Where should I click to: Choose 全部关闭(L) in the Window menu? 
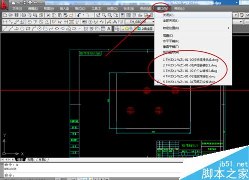pos(193,20)
